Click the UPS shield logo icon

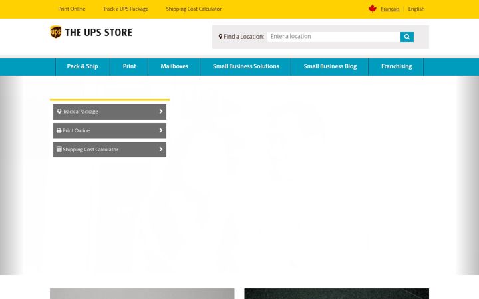[56, 32]
